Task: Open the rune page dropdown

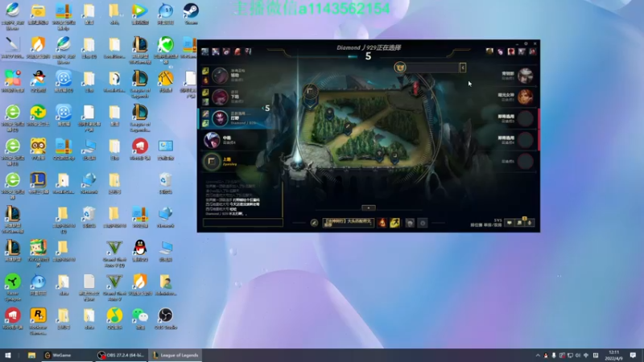Action: click(x=349, y=223)
